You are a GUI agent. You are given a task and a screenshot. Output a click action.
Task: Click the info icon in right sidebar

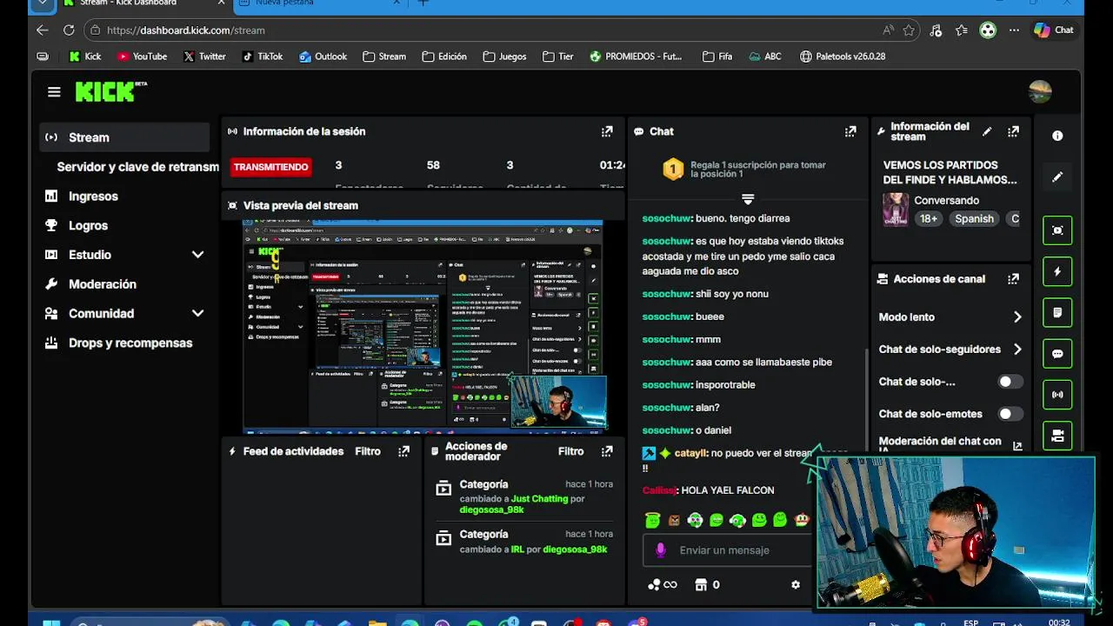pos(1057,136)
